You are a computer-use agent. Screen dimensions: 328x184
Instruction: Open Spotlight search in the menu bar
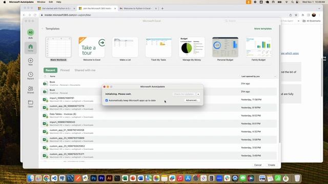coord(292,2)
